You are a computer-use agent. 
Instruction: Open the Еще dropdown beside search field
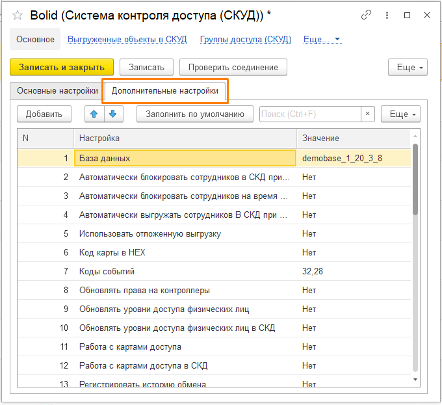pyautogui.click(x=400, y=114)
